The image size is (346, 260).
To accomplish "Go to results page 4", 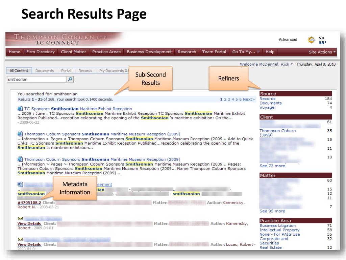I will [233, 99].
